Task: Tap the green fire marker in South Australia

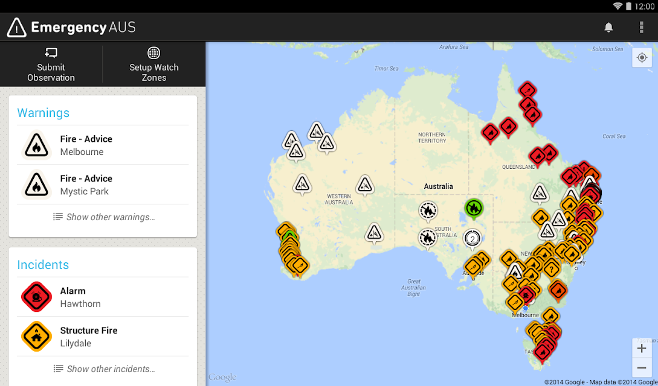Action: click(474, 208)
